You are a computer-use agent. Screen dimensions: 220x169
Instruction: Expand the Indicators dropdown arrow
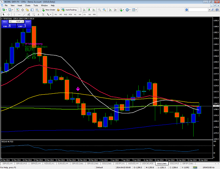point(124,10)
